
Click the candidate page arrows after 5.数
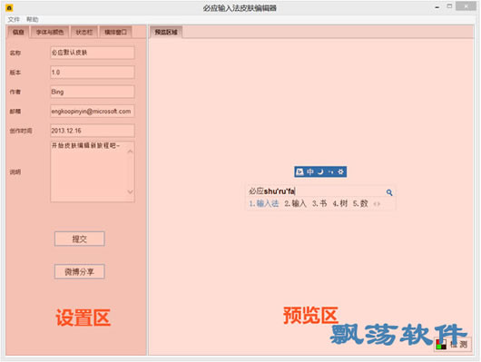(x=377, y=204)
